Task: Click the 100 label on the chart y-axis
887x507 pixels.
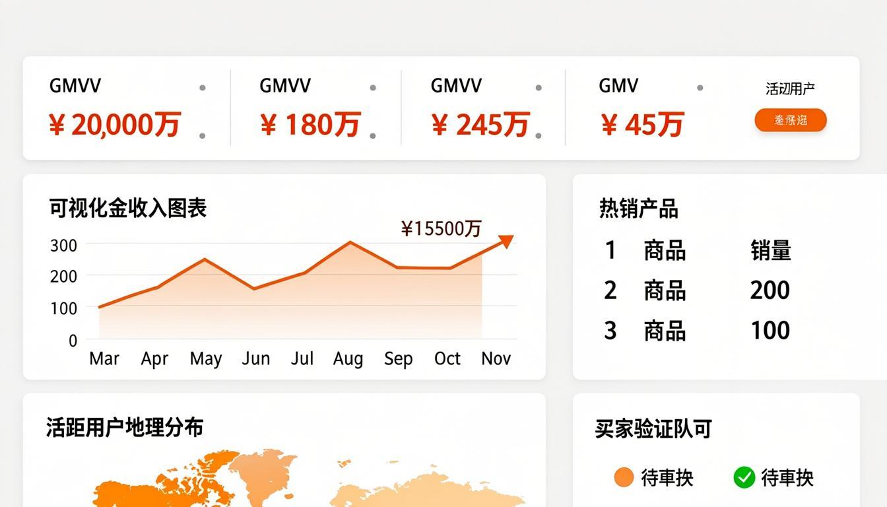Action: [x=63, y=308]
